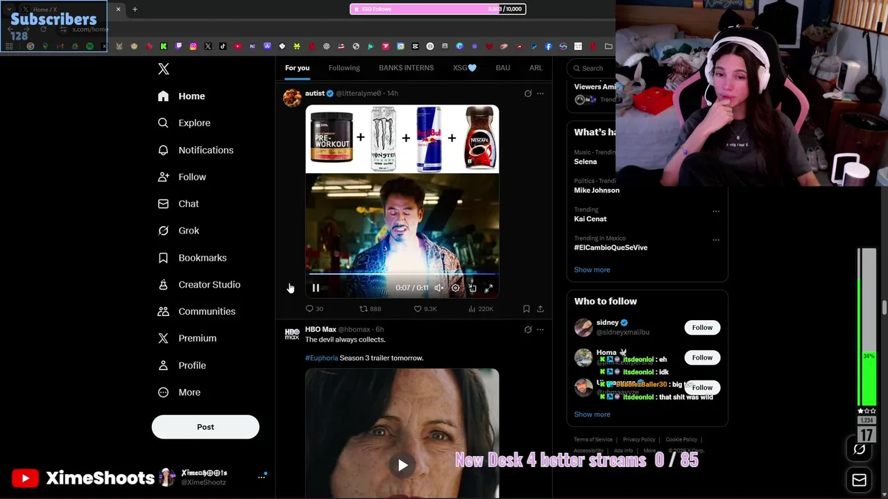This screenshot has width=888, height=499.
Task: Open the BANK$ INTERN$ list tab
Action: point(406,68)
